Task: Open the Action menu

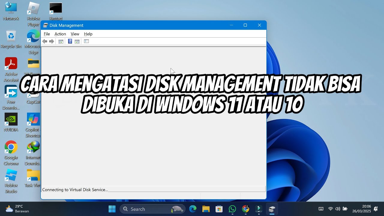Action: [60, 34]
